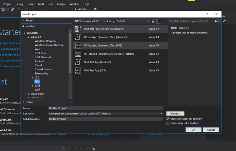
Task: Click the comment lines icon in bottom toolbar
Action: [87, 149]
